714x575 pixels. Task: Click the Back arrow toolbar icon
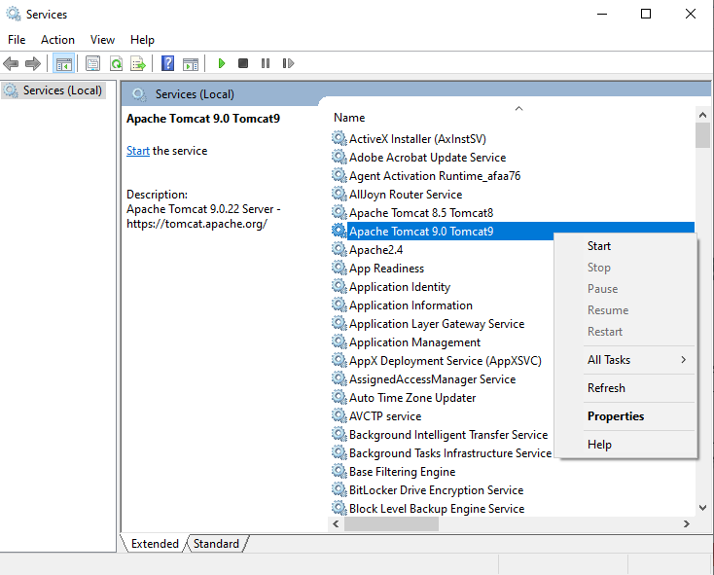[11, 63]
